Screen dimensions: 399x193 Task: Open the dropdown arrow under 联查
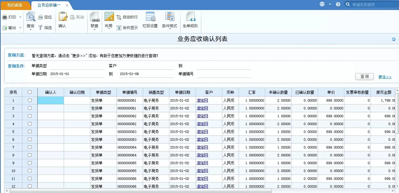(x=94, y=30)
